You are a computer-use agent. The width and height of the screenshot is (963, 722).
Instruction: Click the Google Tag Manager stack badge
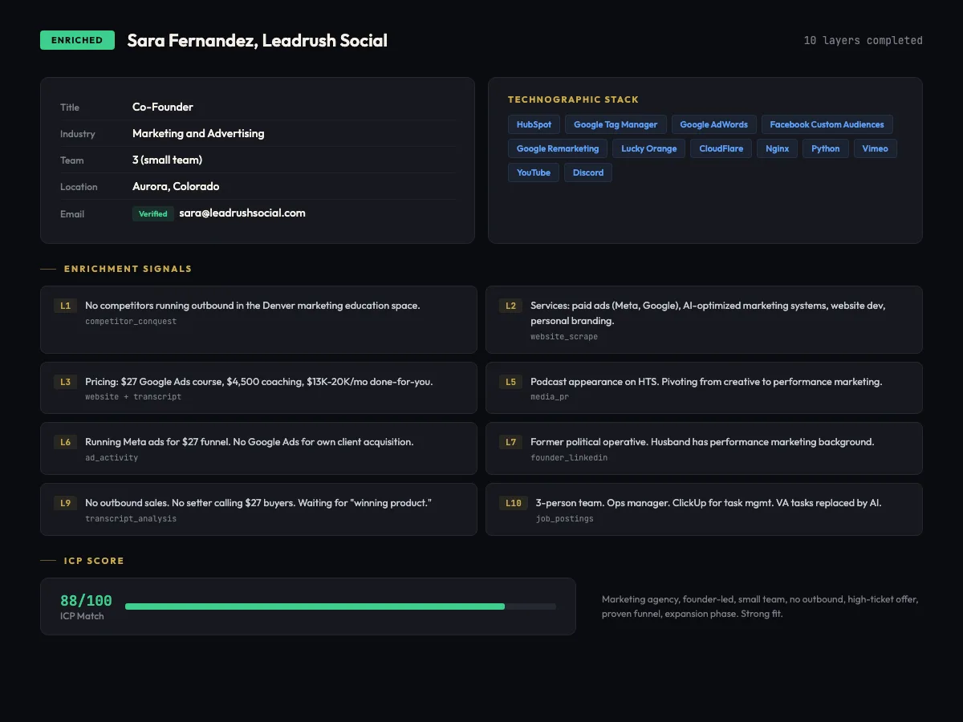(x=616, y=124)
